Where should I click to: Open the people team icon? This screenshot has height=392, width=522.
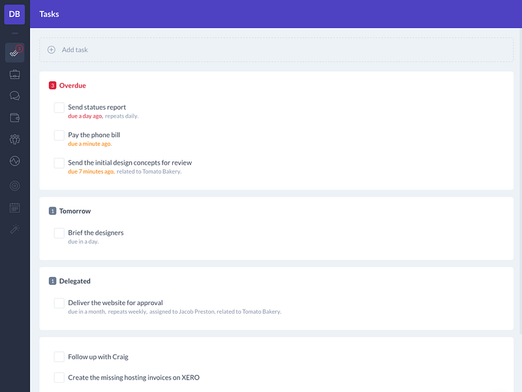[x=14, y=139]
